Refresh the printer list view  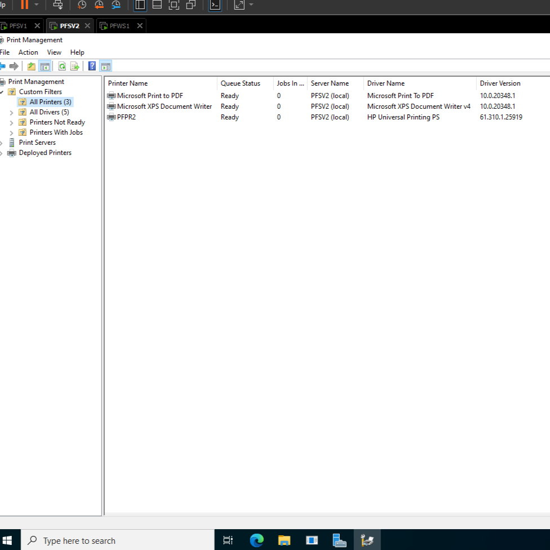pyautogui.click(x=62, y=66)
